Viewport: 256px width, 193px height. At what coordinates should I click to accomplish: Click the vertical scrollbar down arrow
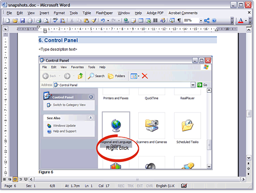[x=249, y=158]
